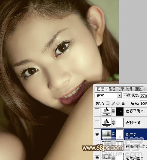Click link icon on 色彩平衡 2 layer

pyautogui.click(x=113, y=111)
